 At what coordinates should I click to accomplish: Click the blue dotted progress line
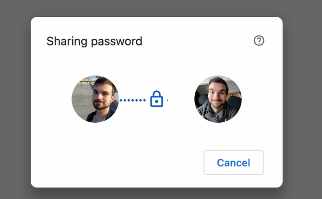point(132,100)
